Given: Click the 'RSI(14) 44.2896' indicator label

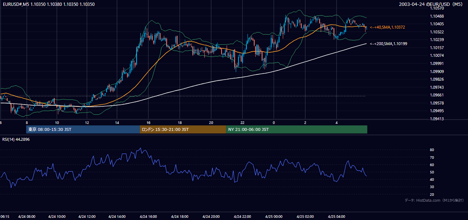Looking at the screenshot, I should tap(16, 139).
